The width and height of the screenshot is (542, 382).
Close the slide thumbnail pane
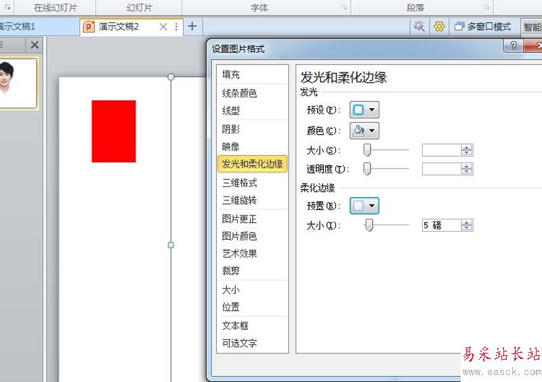35,45
